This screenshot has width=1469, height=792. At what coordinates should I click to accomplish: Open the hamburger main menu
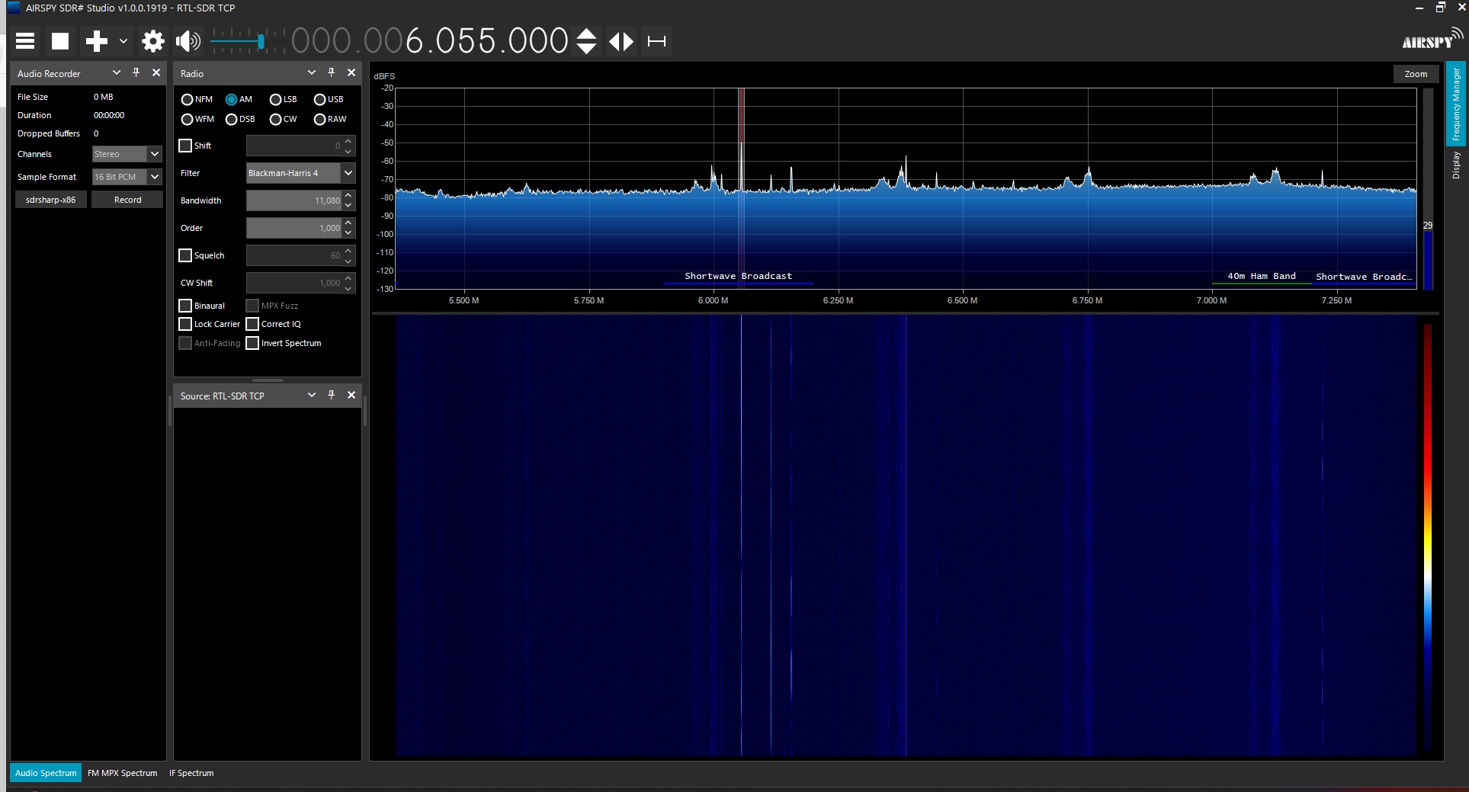[x=25, y=41]
